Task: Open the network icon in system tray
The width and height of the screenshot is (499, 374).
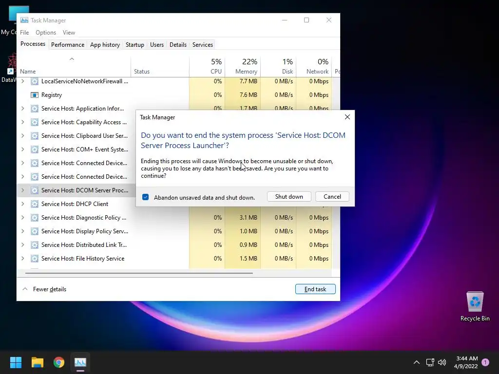Action: point(430,362)
